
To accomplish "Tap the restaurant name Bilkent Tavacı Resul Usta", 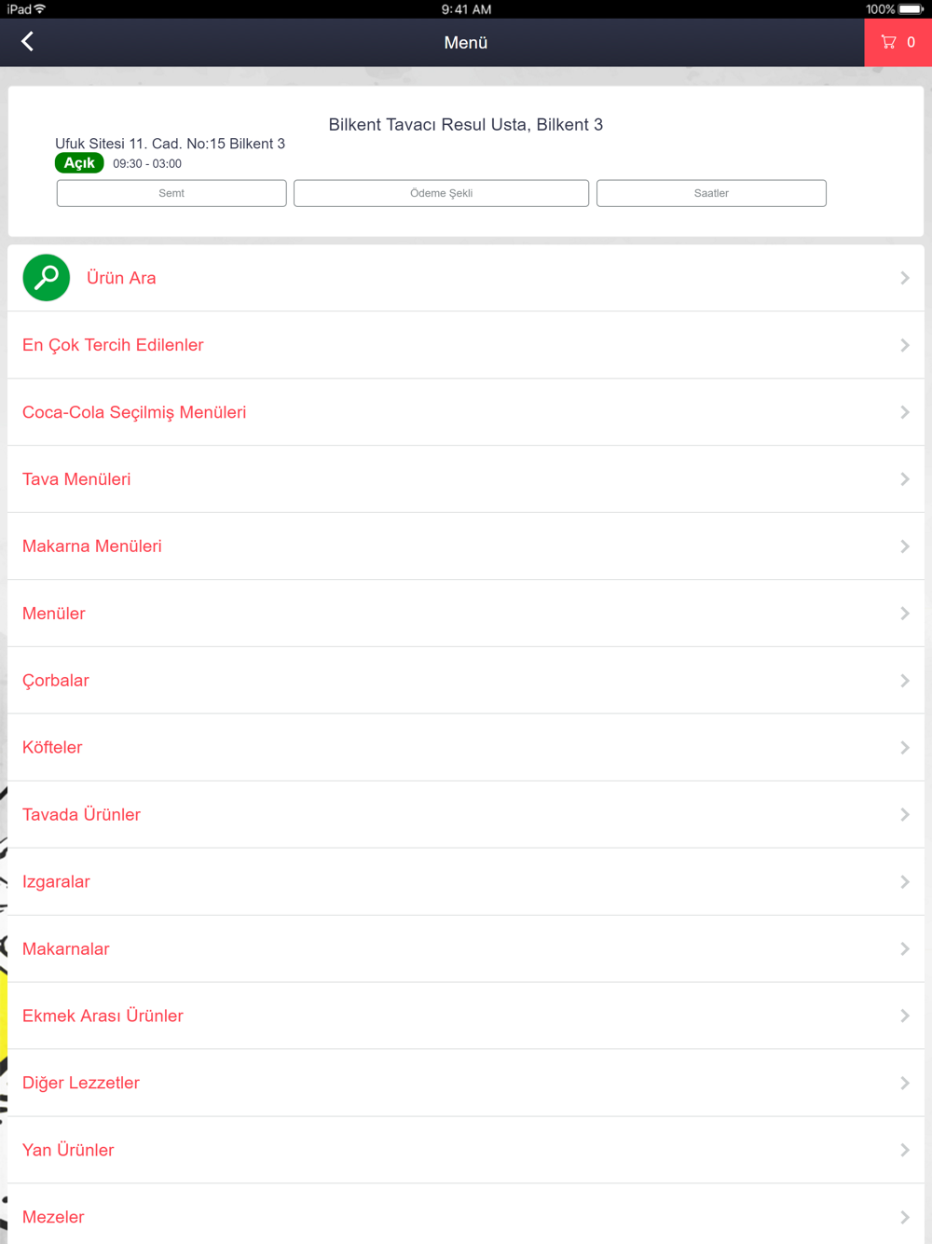I will tap(428, 125).
